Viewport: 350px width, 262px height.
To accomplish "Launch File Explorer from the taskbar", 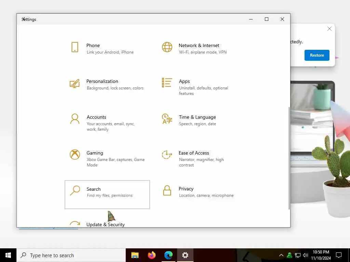I will click(135, 255).
